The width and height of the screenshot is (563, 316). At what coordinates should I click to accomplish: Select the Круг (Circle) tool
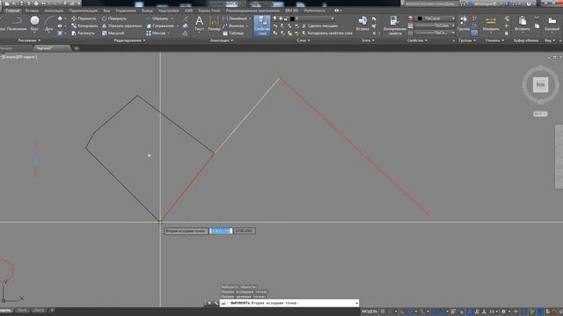pyautogui.click(x=34, y=24)
